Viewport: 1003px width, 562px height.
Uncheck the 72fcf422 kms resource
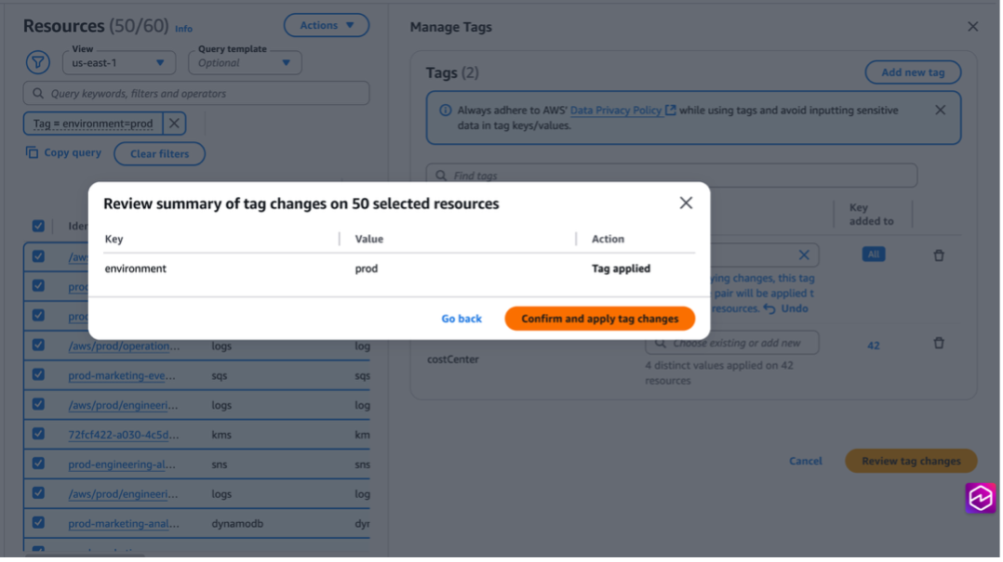tap(38, 434)
